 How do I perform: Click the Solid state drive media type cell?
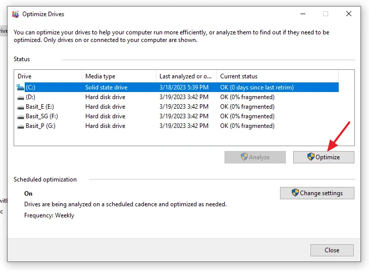[107, 87]
